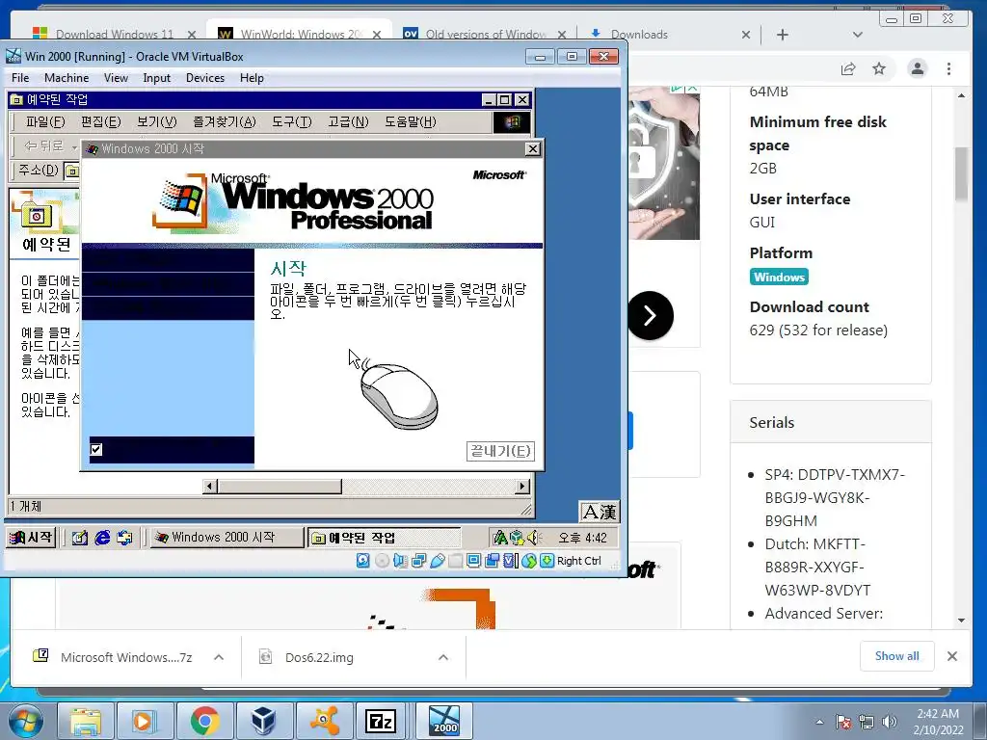Viewport: 987px width, 740px height.
Task: Expand options for Microsoft Windows 7z download
Action: [x=219, y=657]
